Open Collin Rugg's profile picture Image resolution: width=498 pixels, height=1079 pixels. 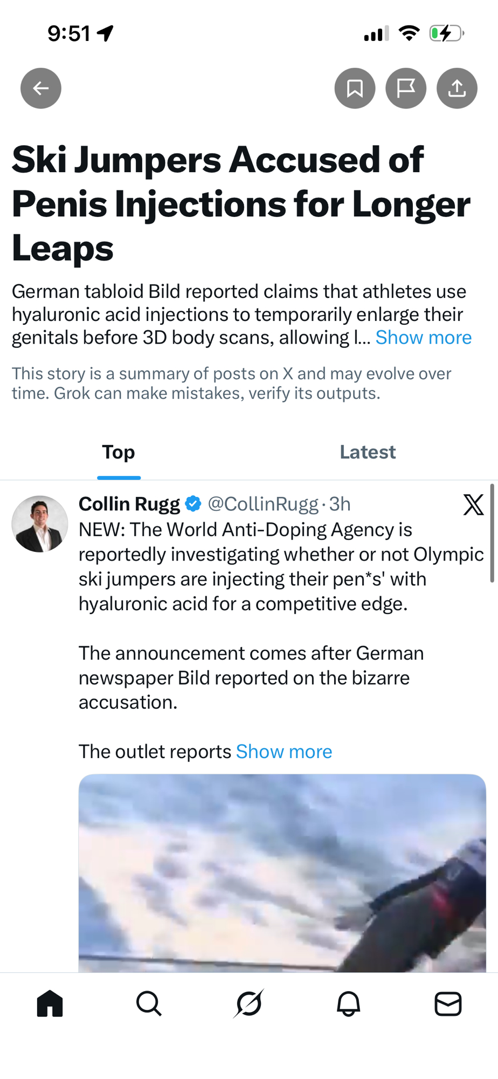40,524
